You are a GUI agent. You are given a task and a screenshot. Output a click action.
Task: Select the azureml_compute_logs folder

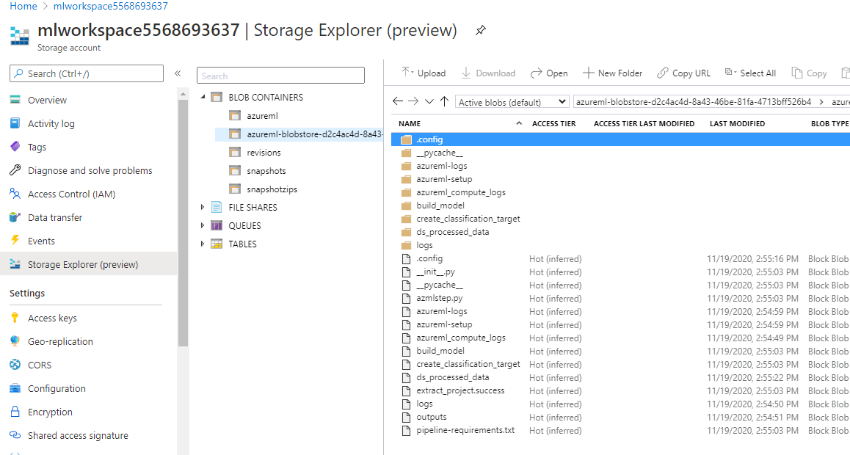tap(461, 192)
